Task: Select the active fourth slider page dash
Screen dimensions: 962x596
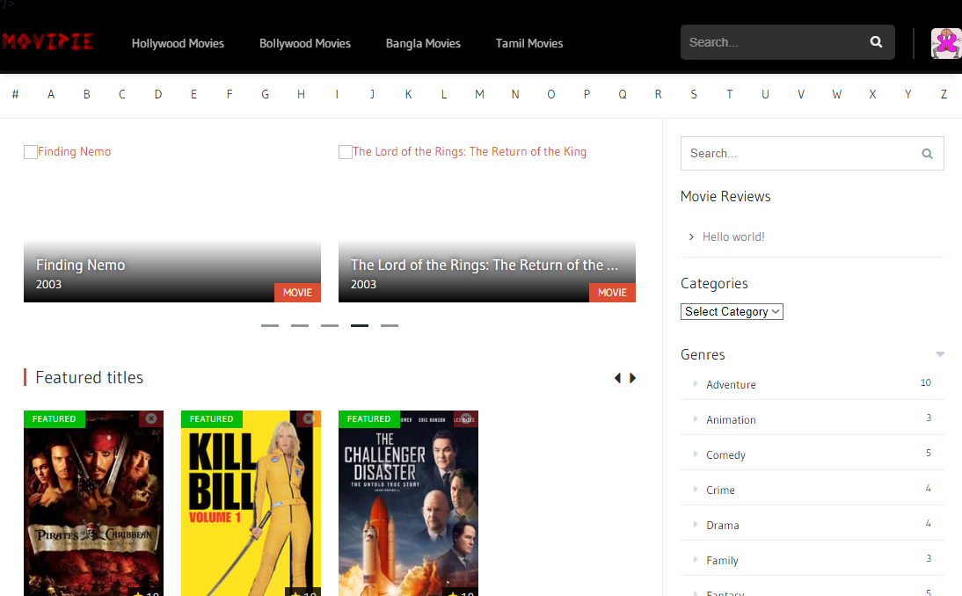Action: coord(360,325)
